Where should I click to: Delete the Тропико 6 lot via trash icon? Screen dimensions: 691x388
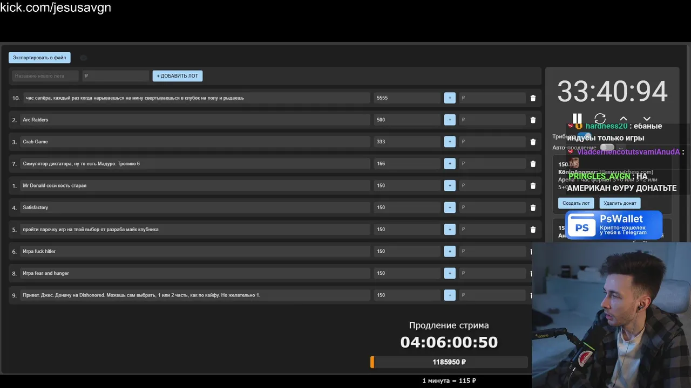pyautogui.click(x=533, y=164)
